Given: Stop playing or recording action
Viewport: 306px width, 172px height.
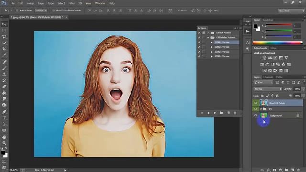Looking at the screenshot, I should tap(202, 113).
